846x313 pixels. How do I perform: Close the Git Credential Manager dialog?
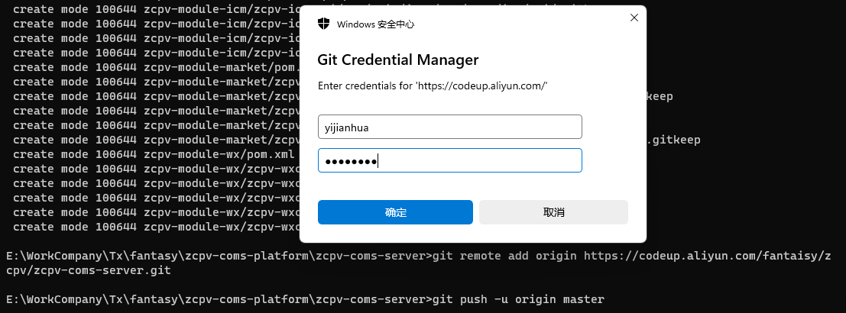pos(634,17)
